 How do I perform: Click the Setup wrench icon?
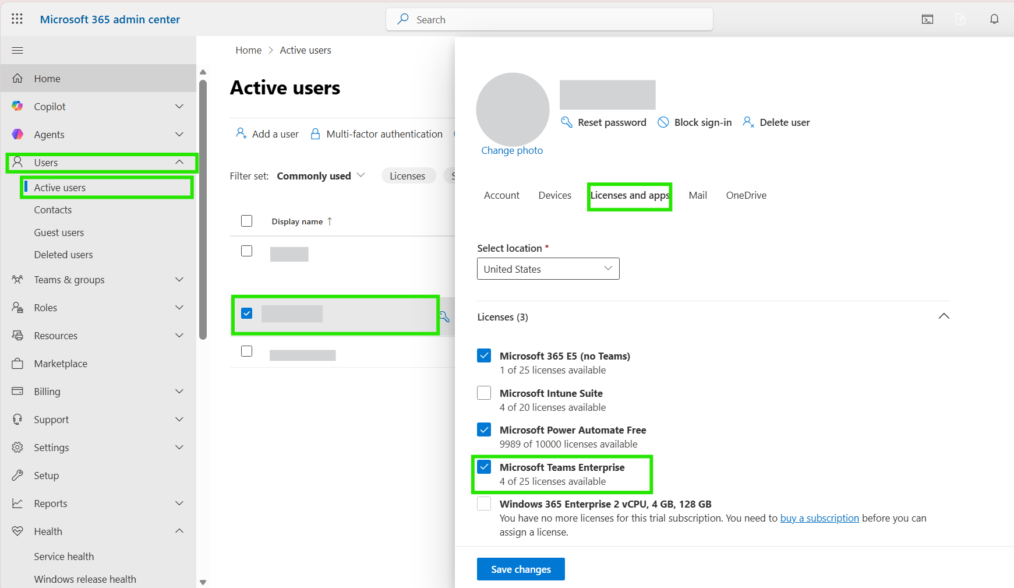[x=17, y=476]
